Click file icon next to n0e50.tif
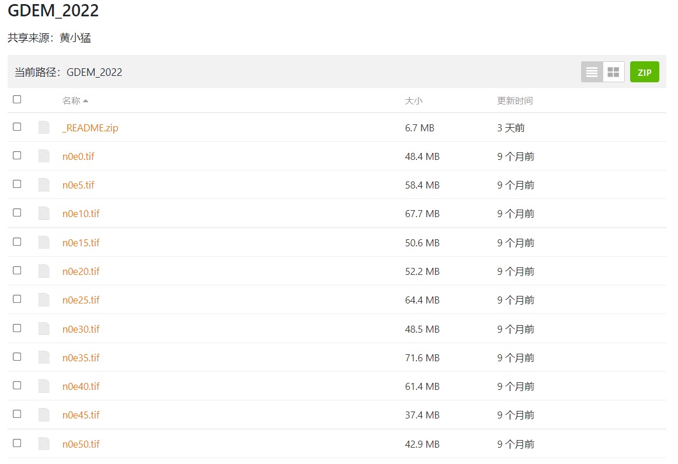 pos(44,444)
